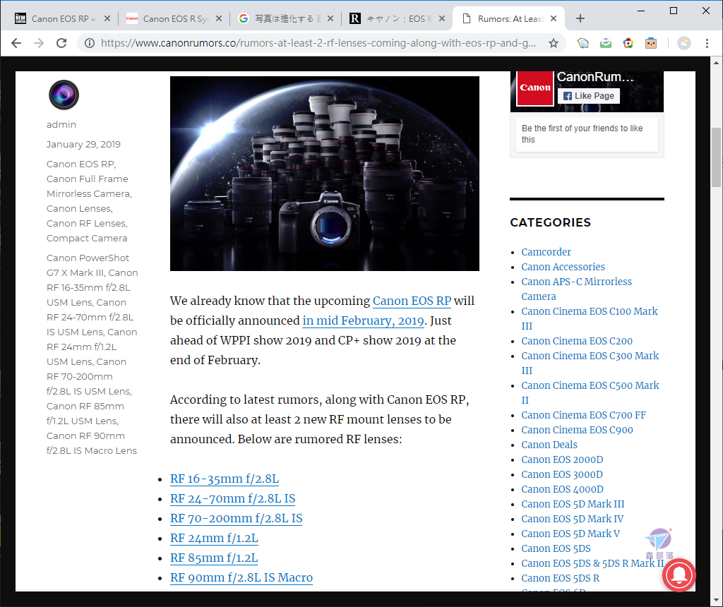This screenshot has height=607, width=723.
Task: Switch to the 'Canon EOS R Sys' tab
Action: 174,18
